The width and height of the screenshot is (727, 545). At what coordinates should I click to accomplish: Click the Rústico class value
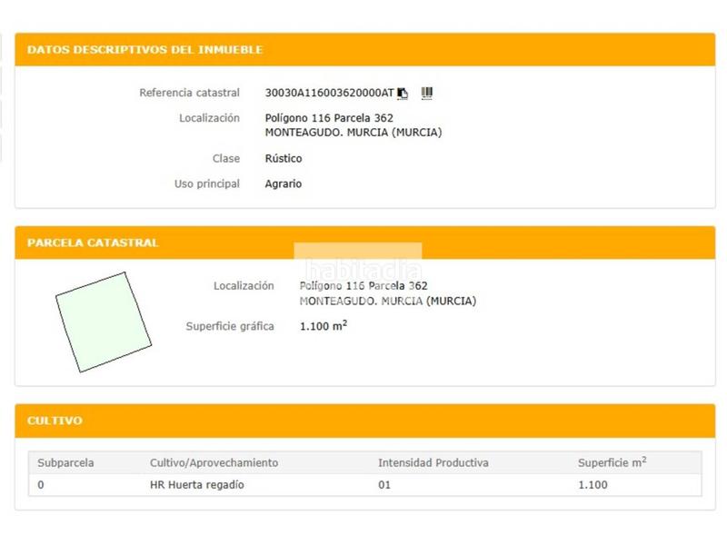[x=284, y=159]
